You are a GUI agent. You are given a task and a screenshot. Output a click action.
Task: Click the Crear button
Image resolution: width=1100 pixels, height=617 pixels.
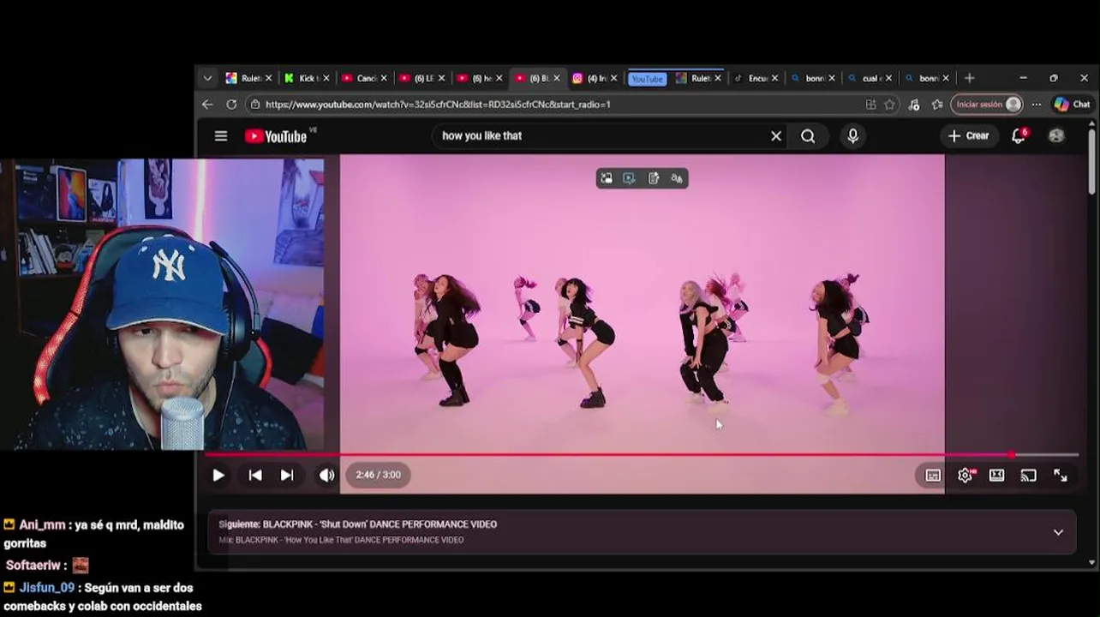968,135
